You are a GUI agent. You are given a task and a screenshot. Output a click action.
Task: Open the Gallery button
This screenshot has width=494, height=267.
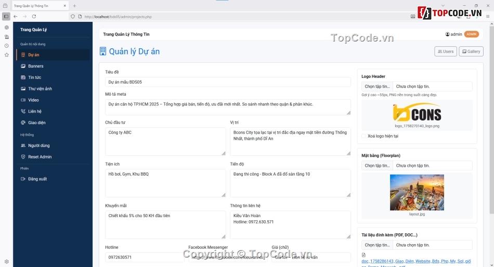tap(471, 51)
